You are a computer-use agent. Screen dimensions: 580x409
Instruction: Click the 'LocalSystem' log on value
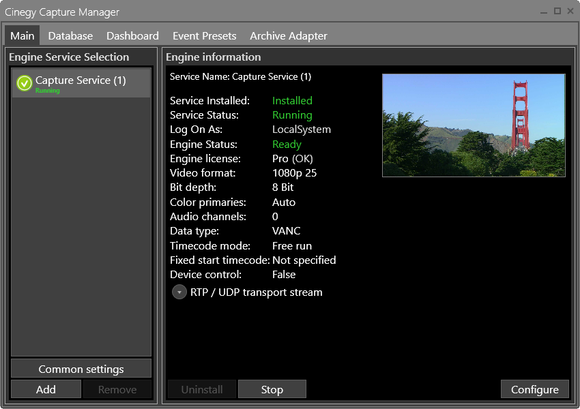302,130
